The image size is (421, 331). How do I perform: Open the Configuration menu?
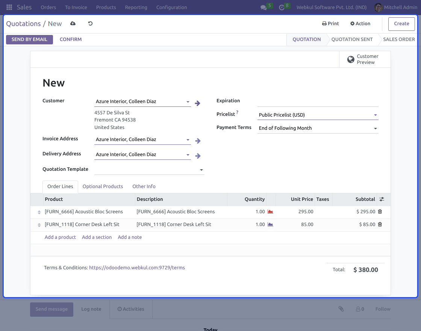click(x=171, y=8)
